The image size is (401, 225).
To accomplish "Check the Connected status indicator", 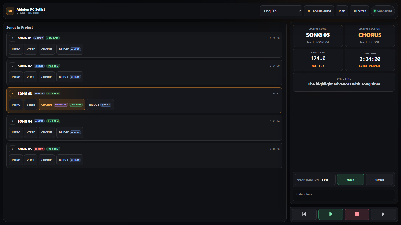I will pyautogui.click(x=383, y=11).
